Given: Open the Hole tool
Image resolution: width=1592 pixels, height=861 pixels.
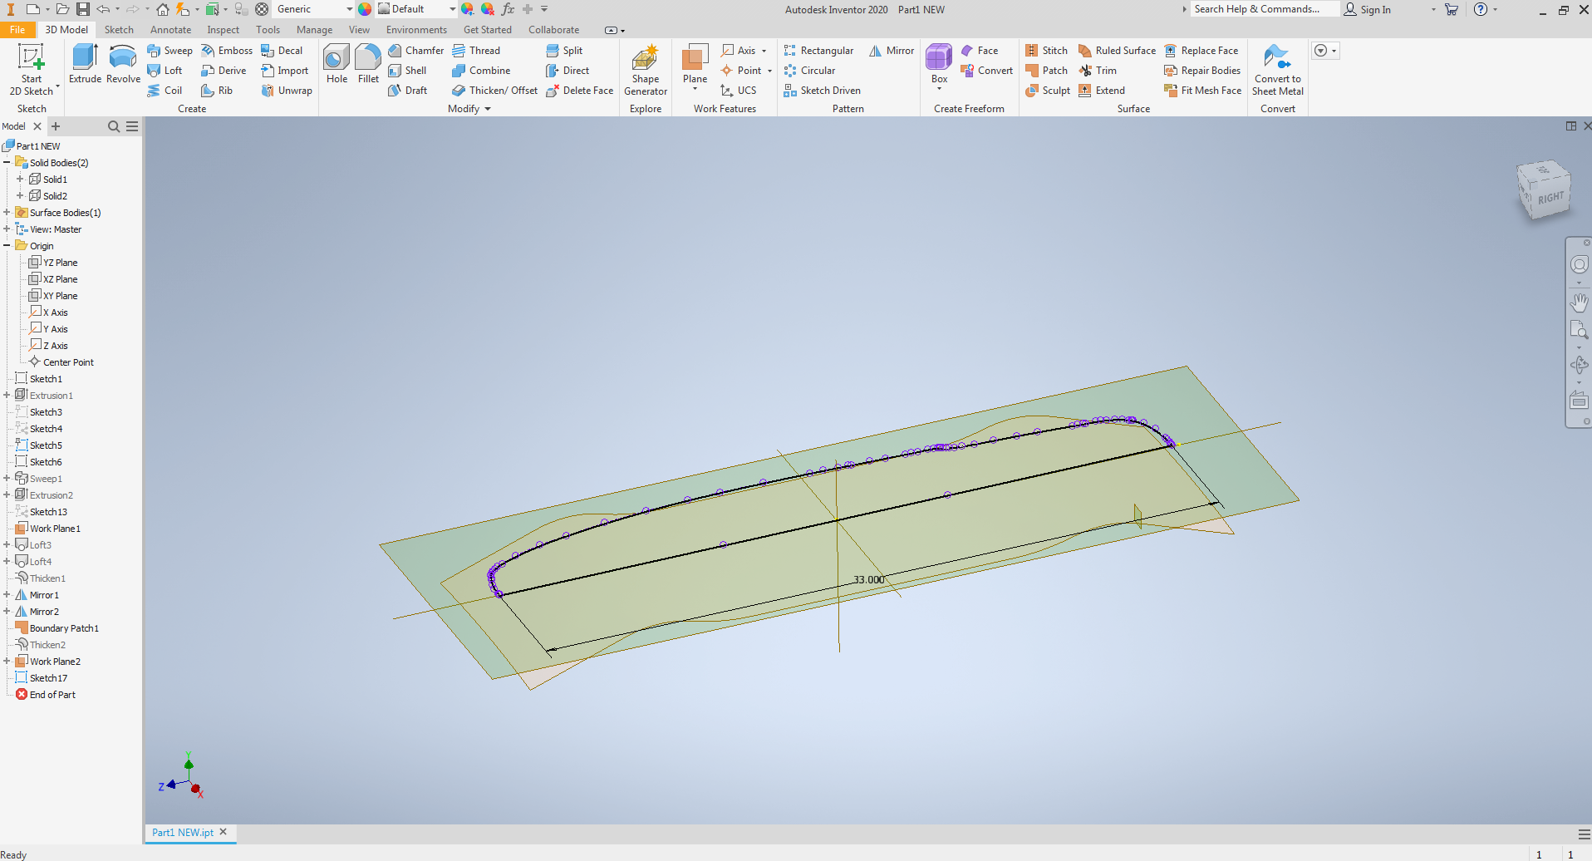Looking at the screenshot, I should [337, 66].
